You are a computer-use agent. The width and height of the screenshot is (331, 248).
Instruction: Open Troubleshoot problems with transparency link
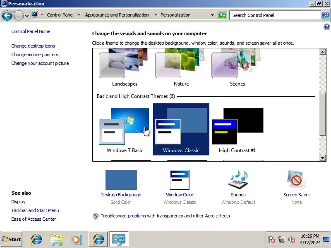pyautogui.click(x=165, y=216)
